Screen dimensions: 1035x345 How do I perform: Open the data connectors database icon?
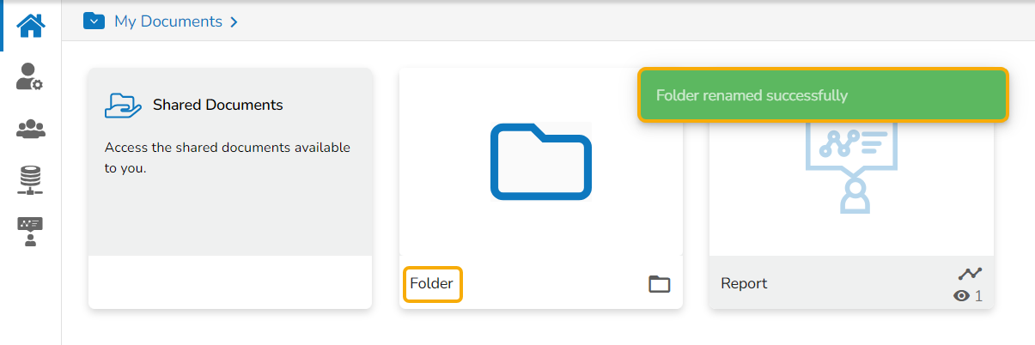point(30,180)
